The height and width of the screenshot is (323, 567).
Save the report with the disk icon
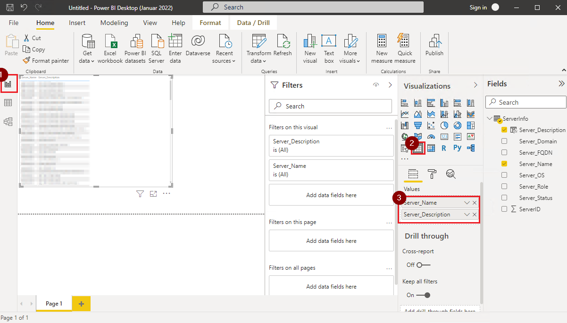pyautogui.click(x=10, y=8)
